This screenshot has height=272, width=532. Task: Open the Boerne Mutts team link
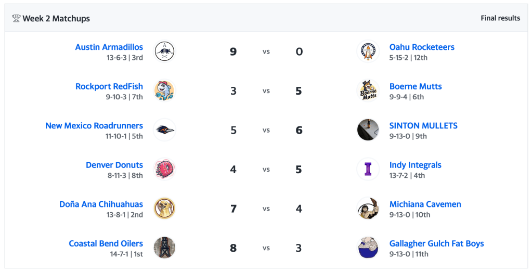click(x=416, y=86)
